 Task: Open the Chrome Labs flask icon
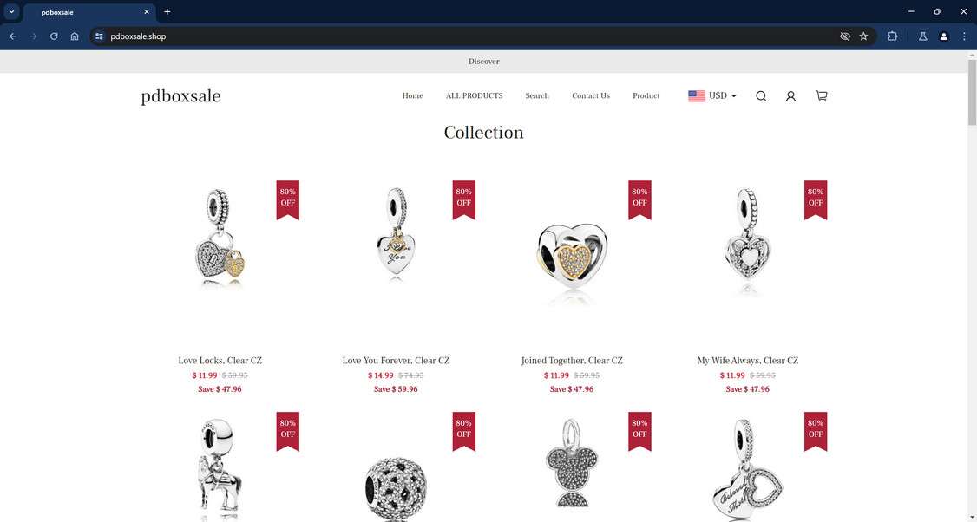pos(923,36)
